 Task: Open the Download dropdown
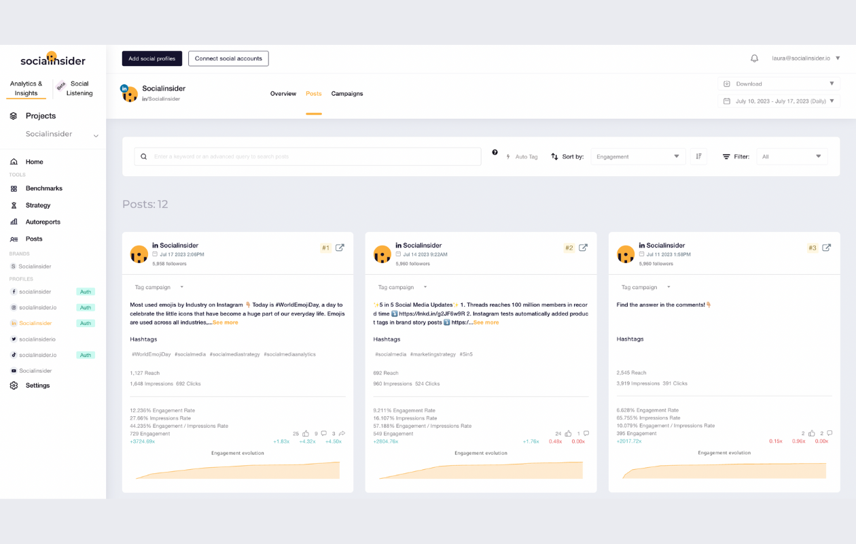(x=779, y=84)
